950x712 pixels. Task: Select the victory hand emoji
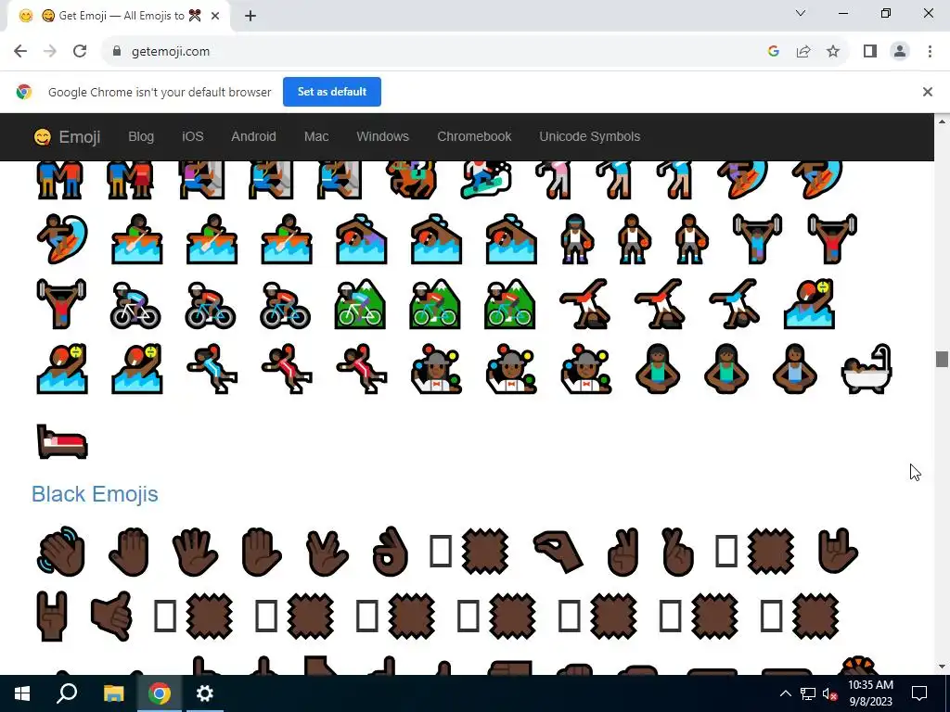point(623,552)
